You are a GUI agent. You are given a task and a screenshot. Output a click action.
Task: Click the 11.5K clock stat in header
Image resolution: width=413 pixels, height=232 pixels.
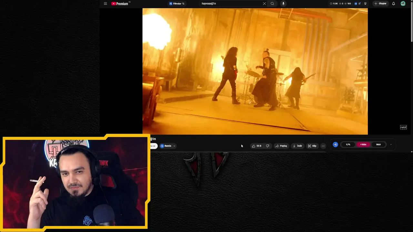pos(334,4)
